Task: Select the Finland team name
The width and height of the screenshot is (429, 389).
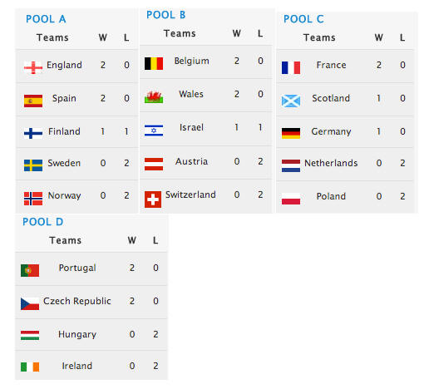Action: tap(64, 131)
